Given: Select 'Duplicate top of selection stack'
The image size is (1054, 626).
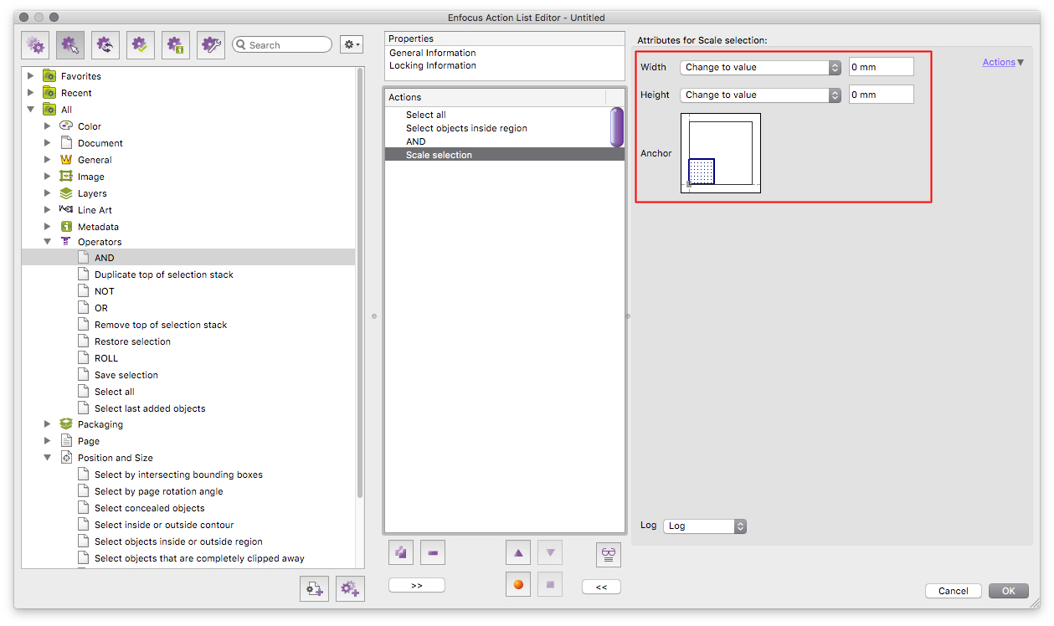Looking at the screenshot, I should pos(164,275).
